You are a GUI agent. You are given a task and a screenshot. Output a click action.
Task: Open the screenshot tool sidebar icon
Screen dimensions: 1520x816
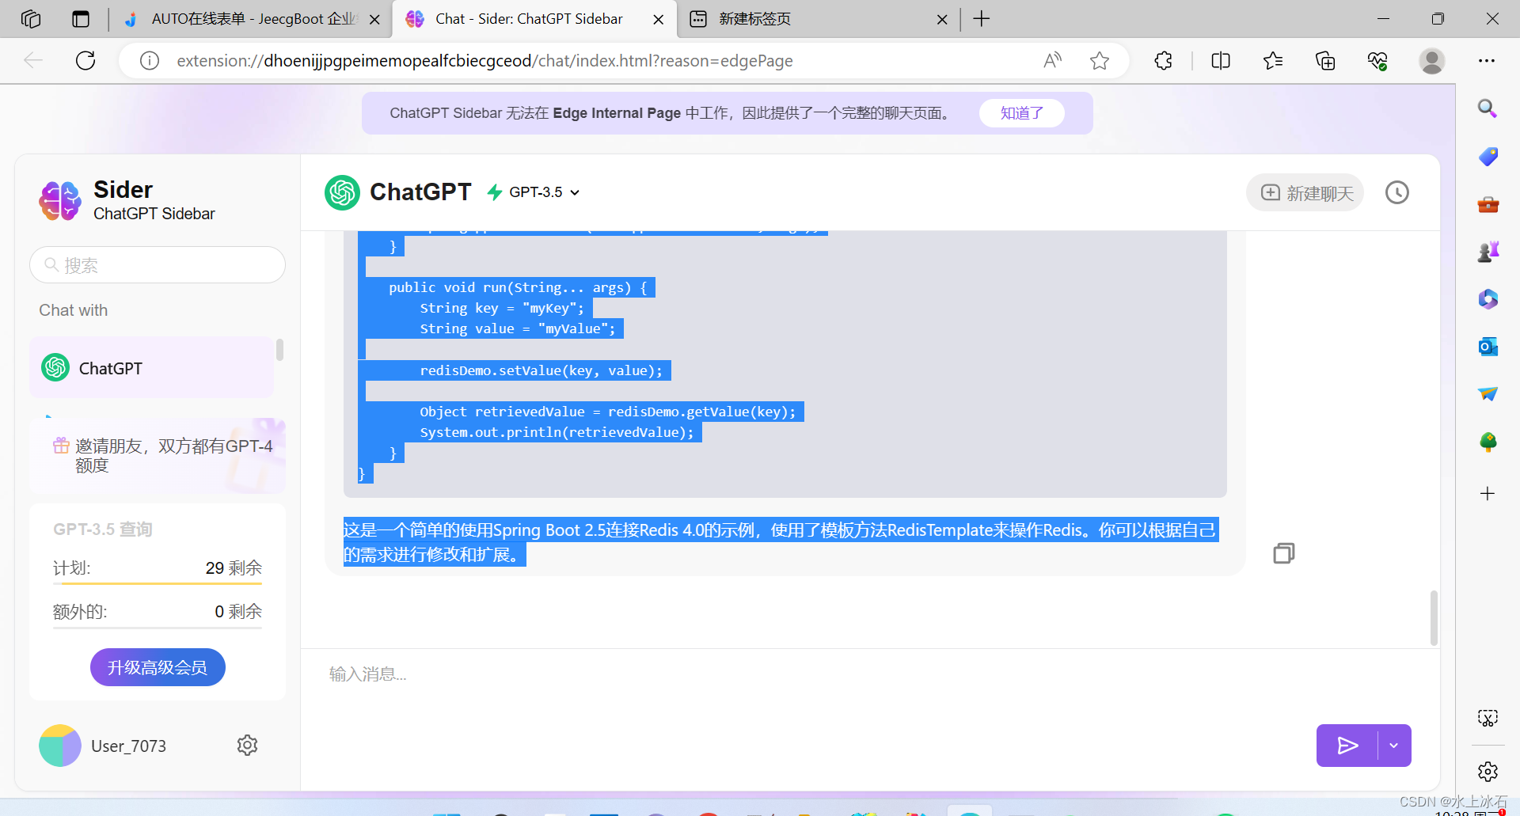pos(1488,718)
